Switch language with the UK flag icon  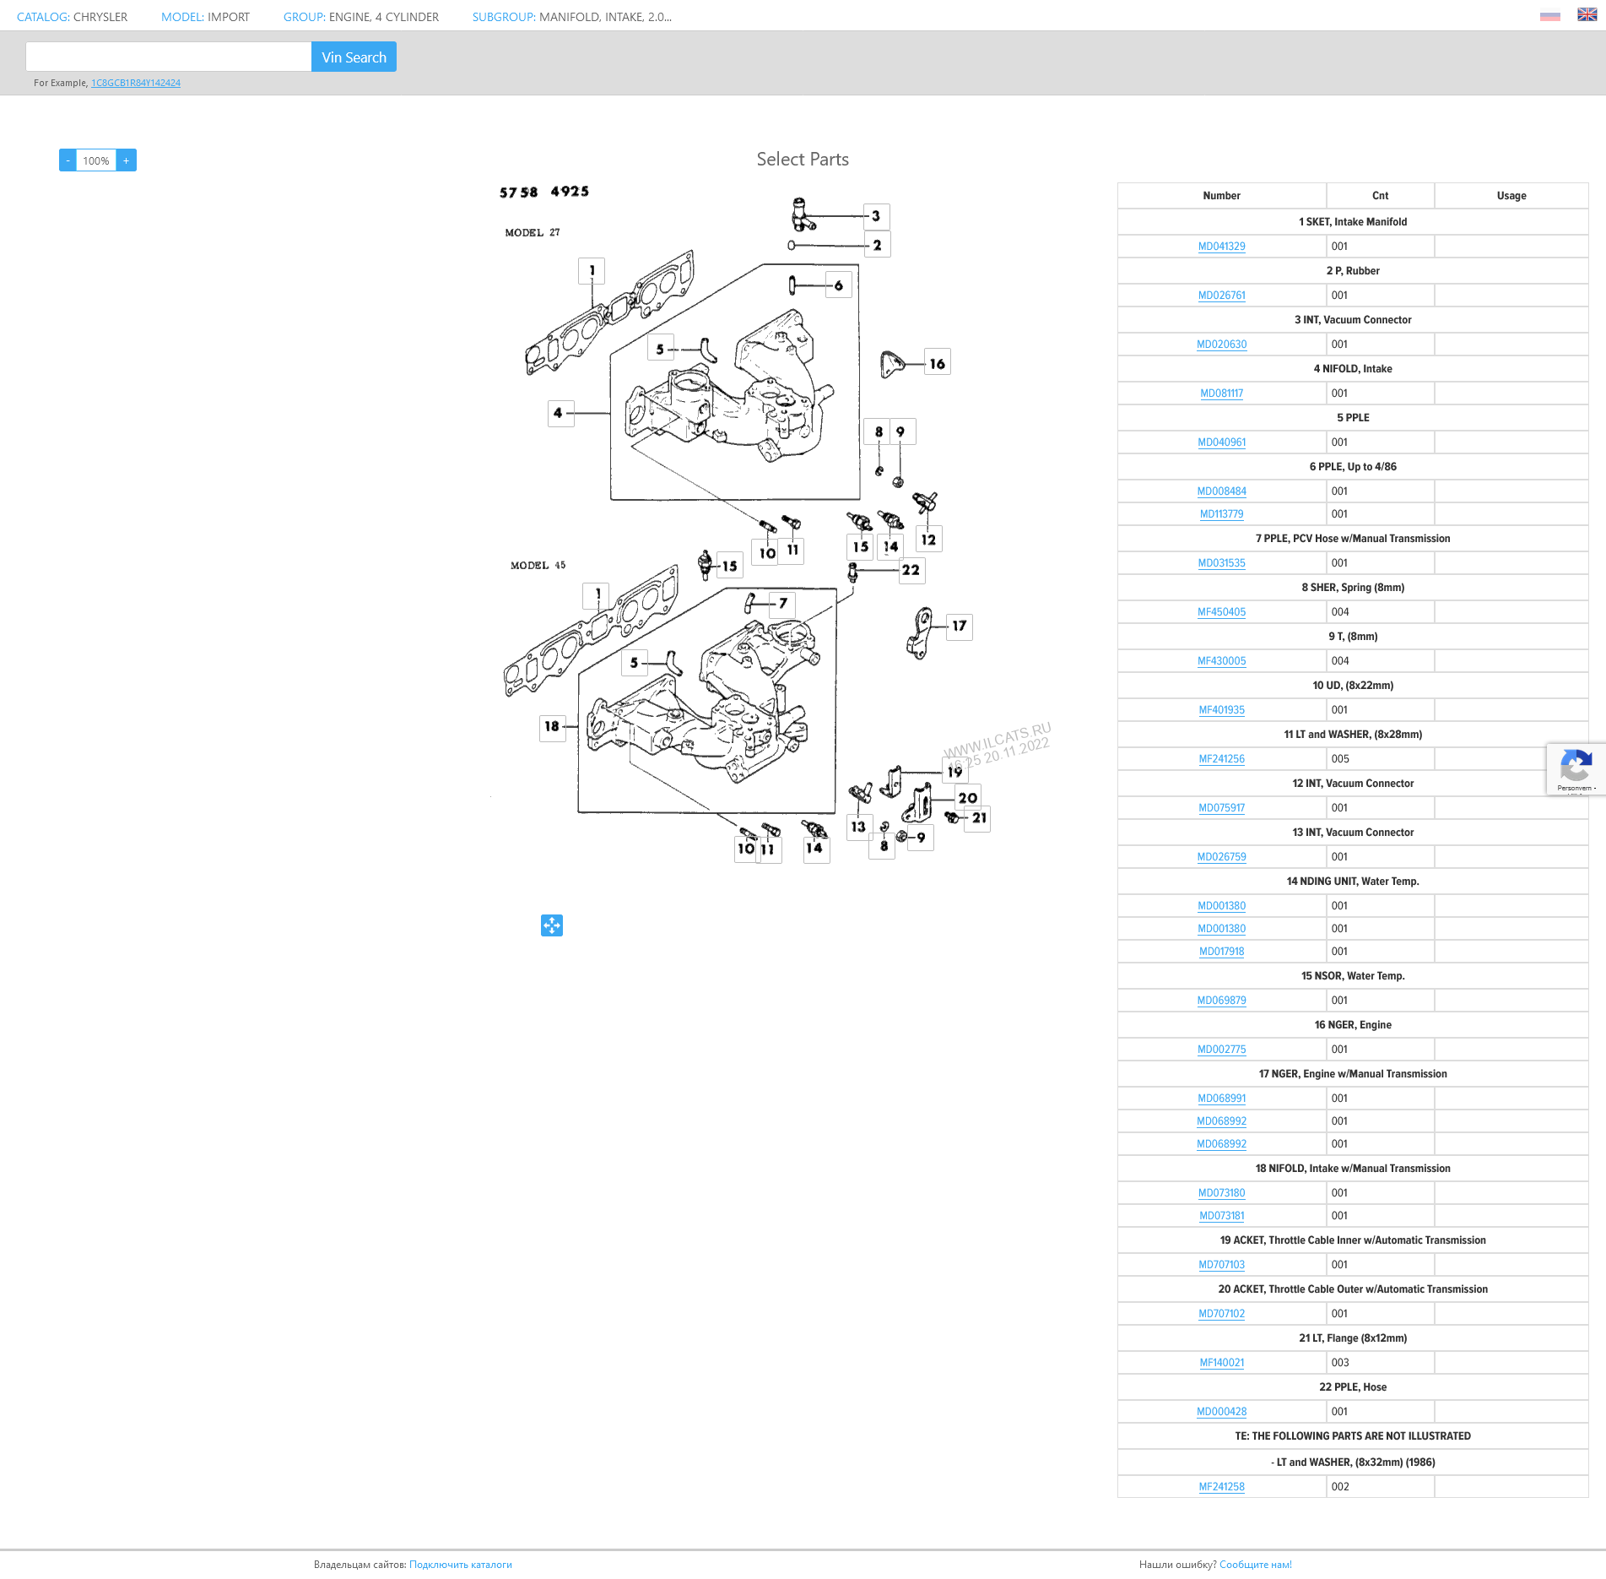click(x=1587, y=15)
